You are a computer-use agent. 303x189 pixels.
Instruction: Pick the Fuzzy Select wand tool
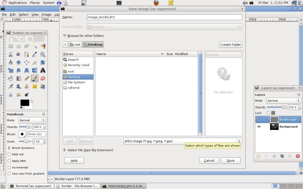coord(35,46)
